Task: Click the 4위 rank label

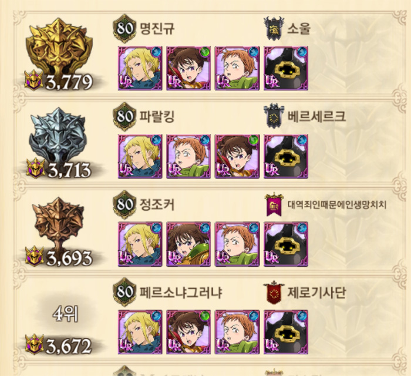Action: 66,314
